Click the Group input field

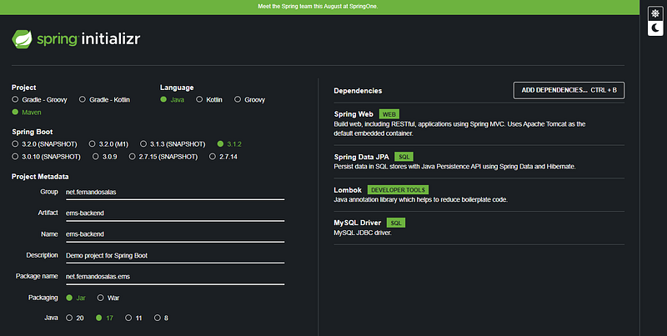[x=175, y=193]
